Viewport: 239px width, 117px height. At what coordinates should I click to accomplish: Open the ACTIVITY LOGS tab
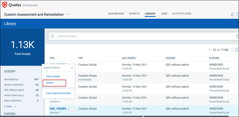(x=182, y=14)
